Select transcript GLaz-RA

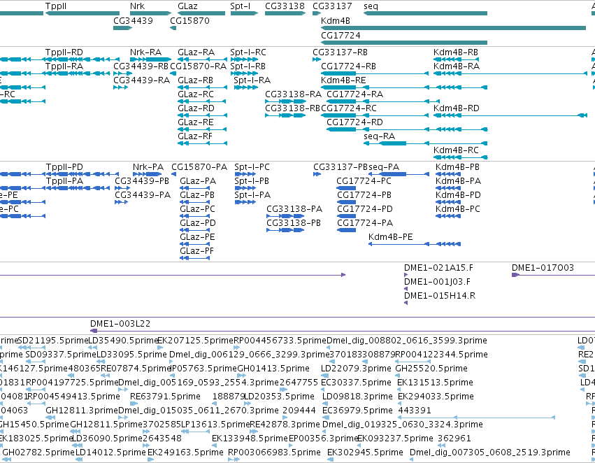(x=196, y=52)
